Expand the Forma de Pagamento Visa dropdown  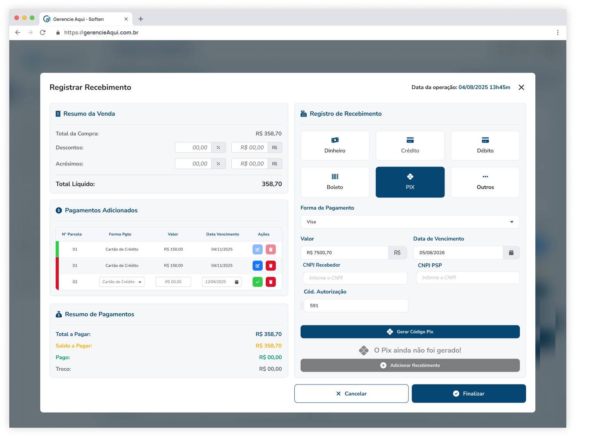tap(410, 222)
